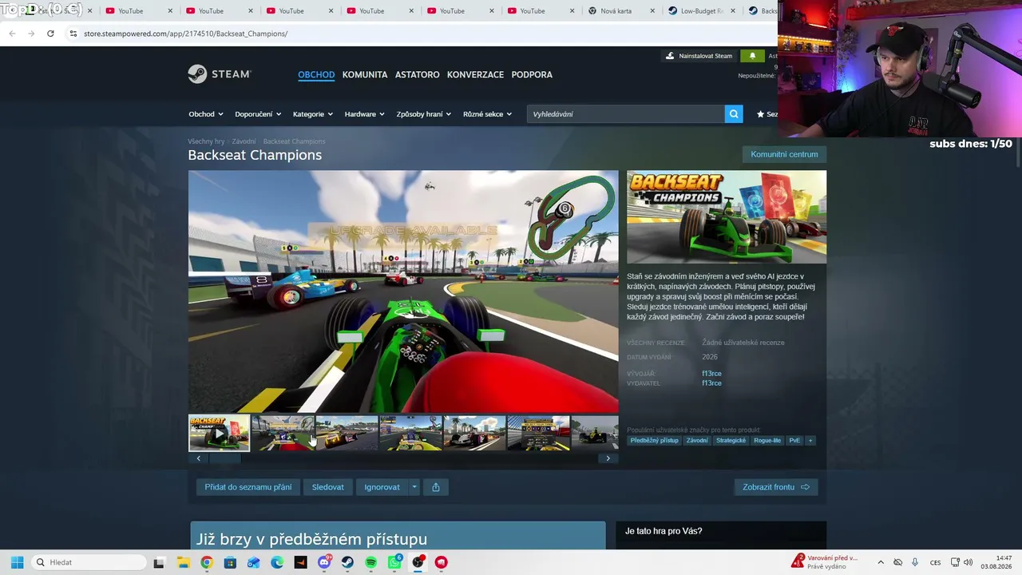Screen dimensions: 1022x575
Task: Click the f13rce link in Vývojář row
Action: [711, 374]
